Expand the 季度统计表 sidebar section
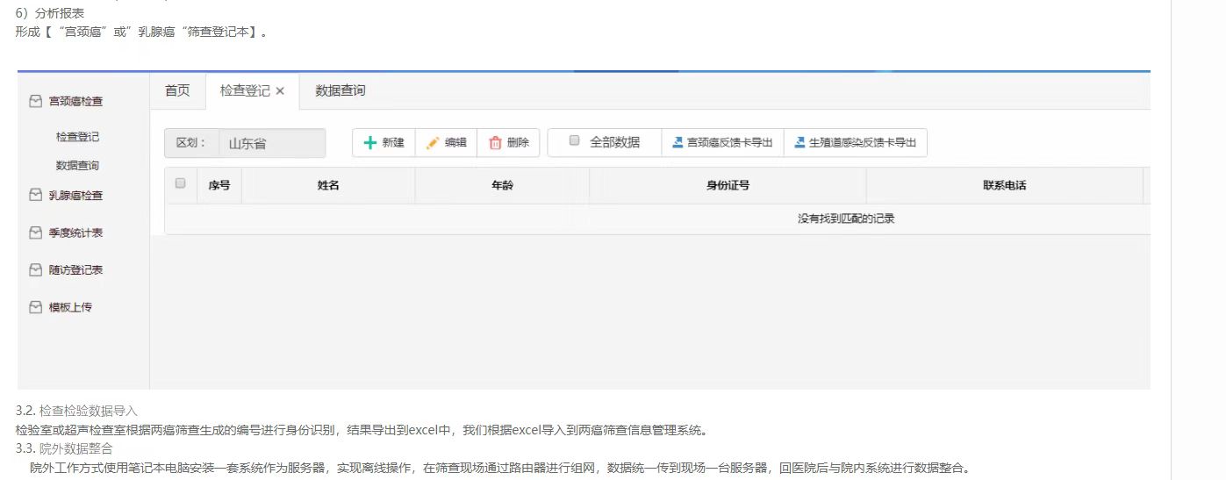The width and height of the screenshot is (1226, 480). click(75, 233)
